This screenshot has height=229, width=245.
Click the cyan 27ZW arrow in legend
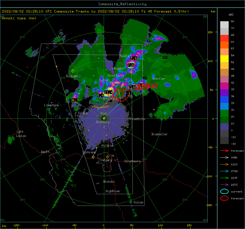224,171
